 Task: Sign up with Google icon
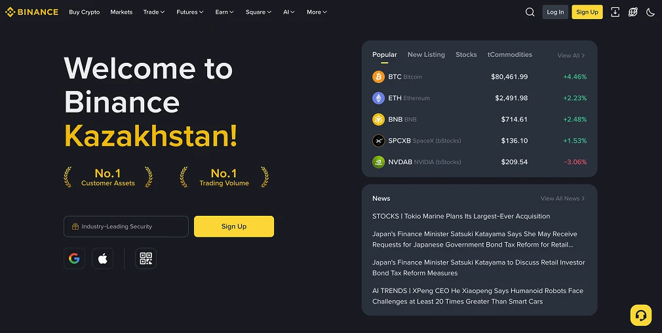(74, 258)
